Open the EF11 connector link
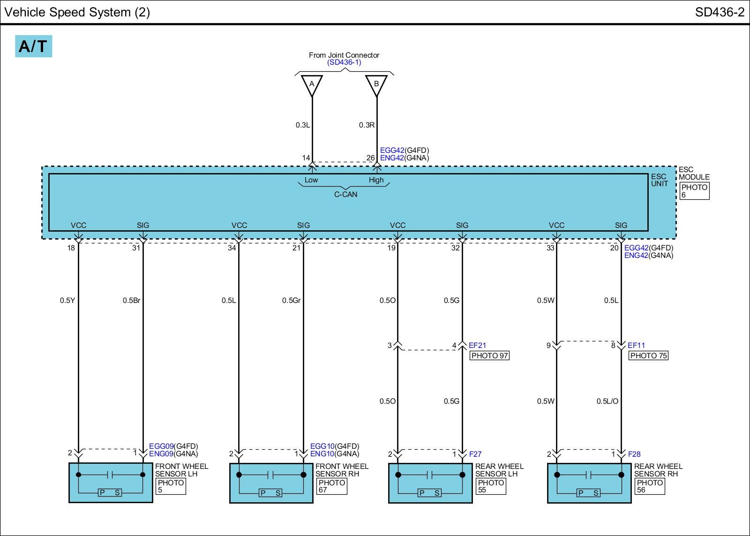Screen dimensions: 750x536 (x=636, y=346)
